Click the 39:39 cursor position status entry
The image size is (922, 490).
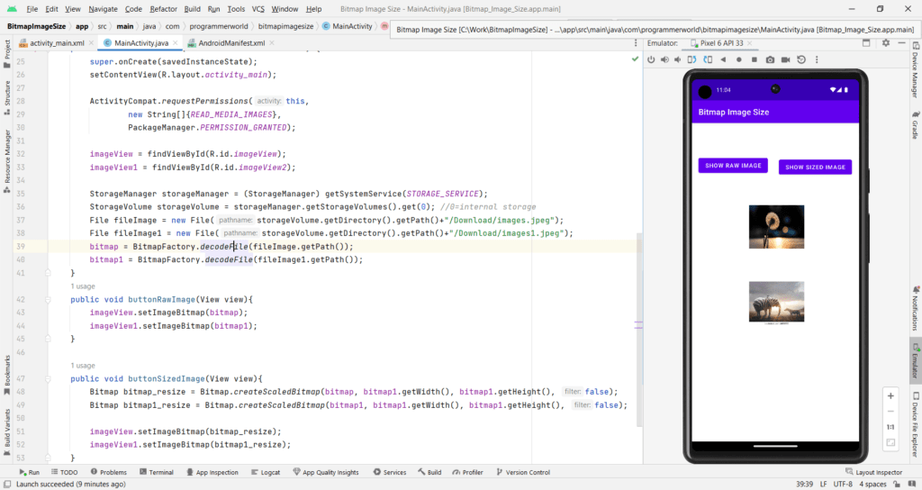(x=804, y=484)
